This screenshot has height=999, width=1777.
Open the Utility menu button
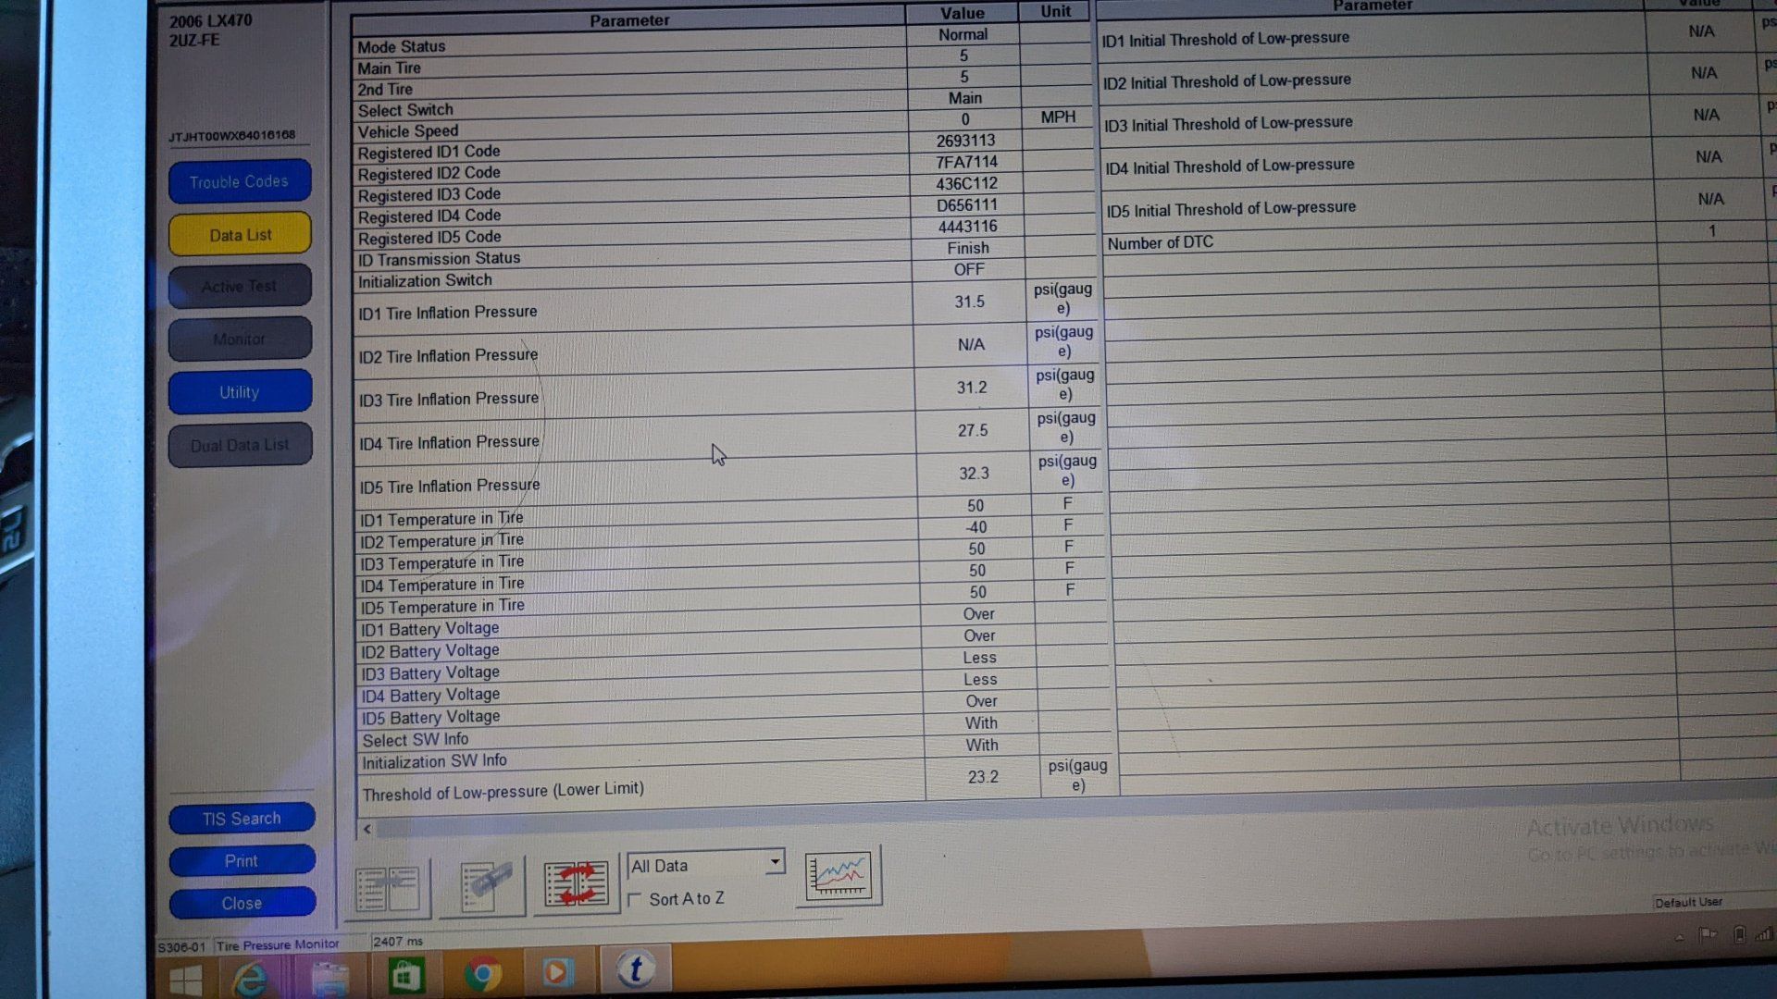240,392
